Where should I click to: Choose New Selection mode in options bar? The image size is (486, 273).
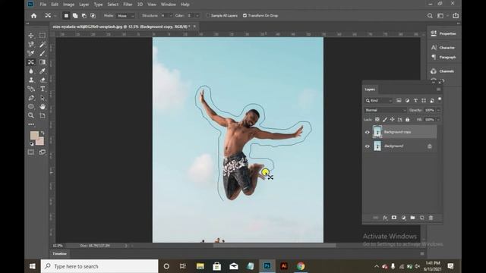pyautogui.click(x=66, y=15)
